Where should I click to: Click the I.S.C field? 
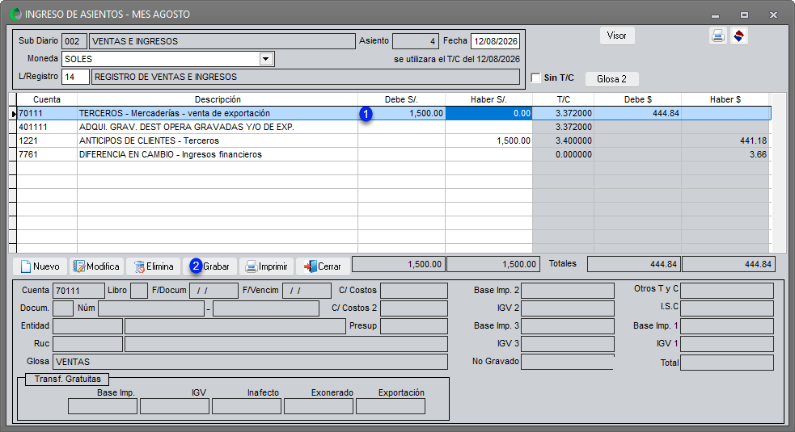pos(727,308)
